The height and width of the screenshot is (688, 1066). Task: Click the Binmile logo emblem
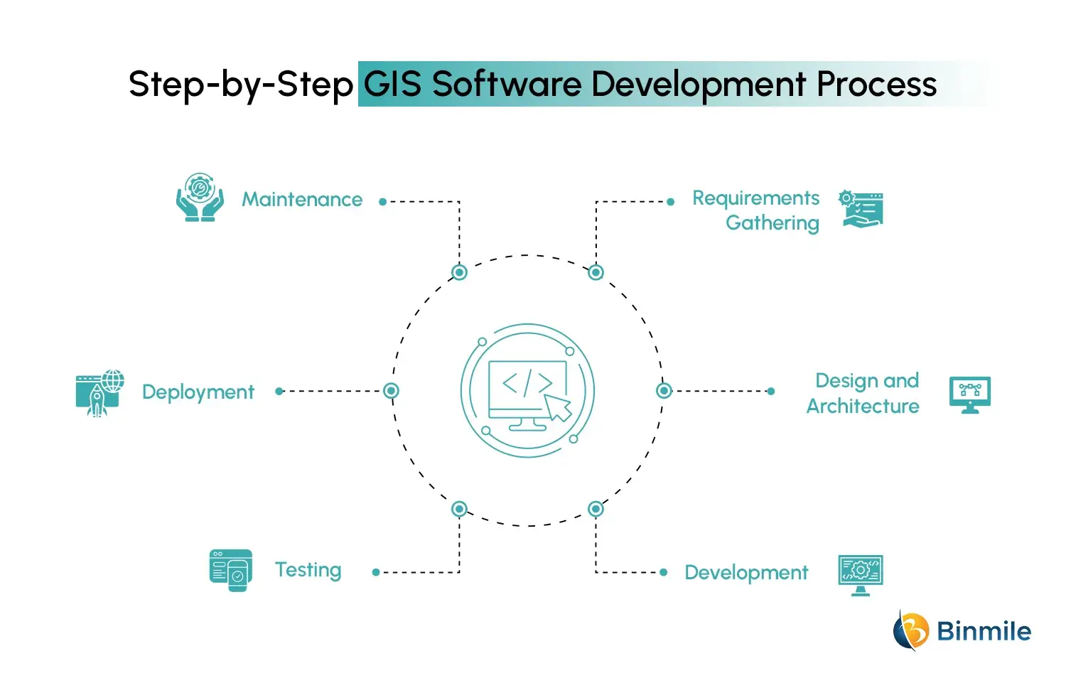tap(910, 630)
